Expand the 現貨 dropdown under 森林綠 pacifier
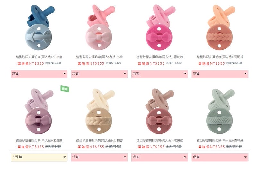 [x=220, y=157]
